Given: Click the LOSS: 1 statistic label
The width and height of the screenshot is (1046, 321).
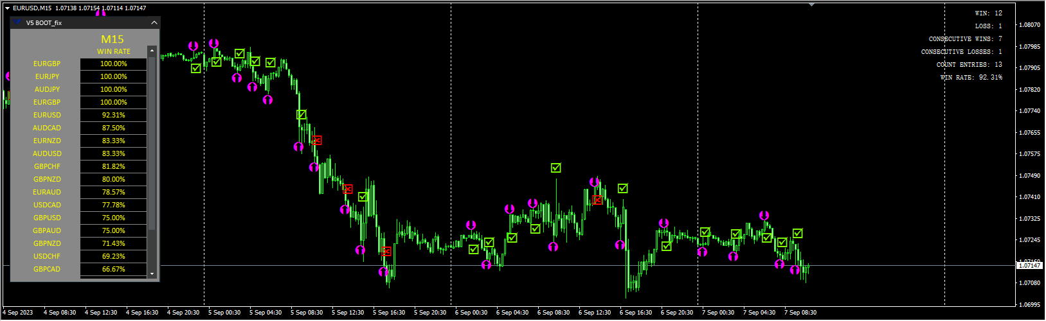Looking at the screenshot, I should pos(988,26).
